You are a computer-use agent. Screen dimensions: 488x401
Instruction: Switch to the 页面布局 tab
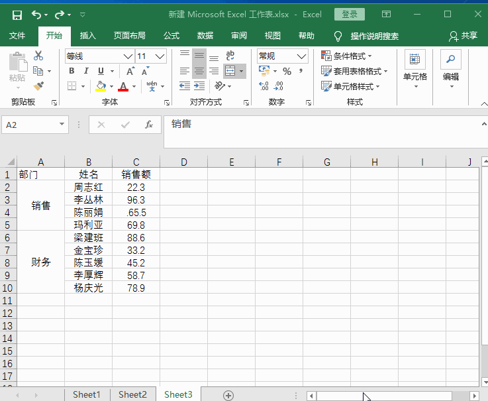pos(130,36)
